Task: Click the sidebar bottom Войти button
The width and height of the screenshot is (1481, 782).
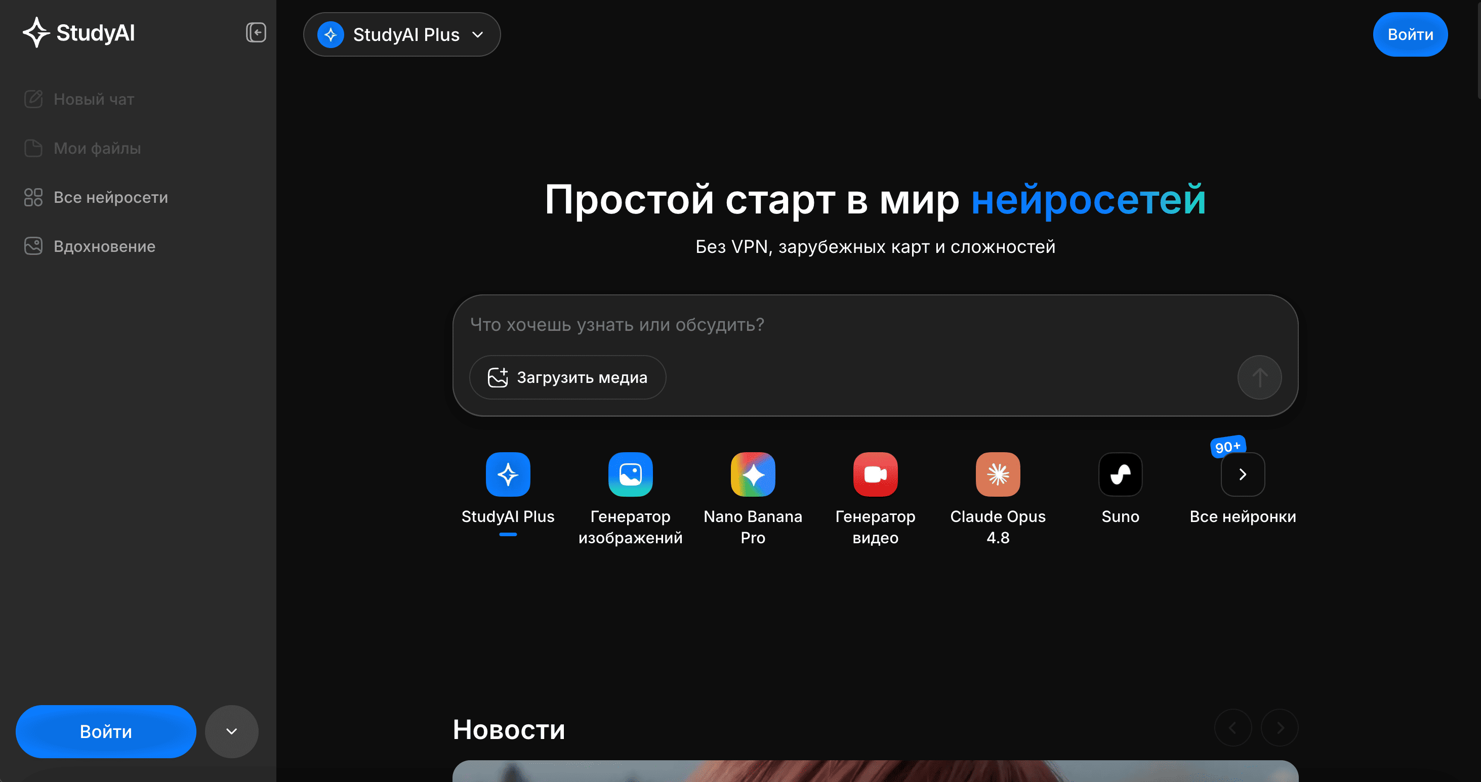Action: click(x=106, y=731)
